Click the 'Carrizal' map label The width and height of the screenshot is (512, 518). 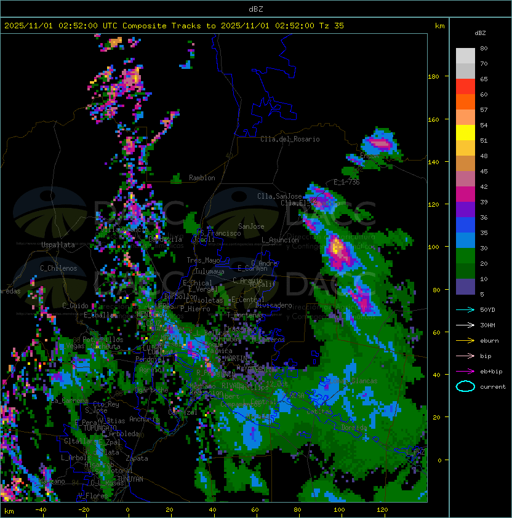[x=183, y=412]
